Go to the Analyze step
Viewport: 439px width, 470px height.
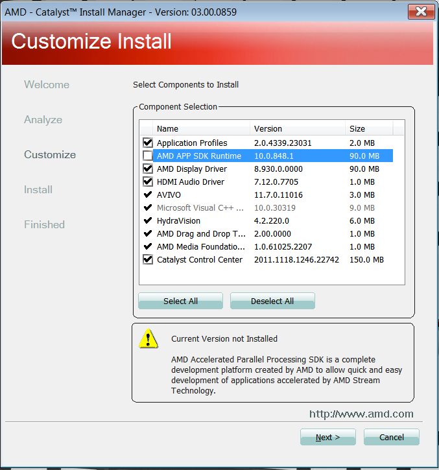pyautogui.click(x=43, y=119)
